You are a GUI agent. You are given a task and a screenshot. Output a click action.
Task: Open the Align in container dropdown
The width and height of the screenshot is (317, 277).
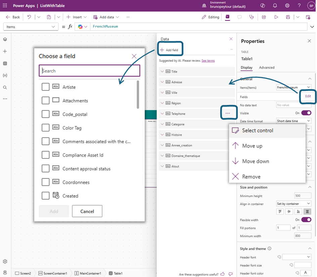tap(293, 204)
